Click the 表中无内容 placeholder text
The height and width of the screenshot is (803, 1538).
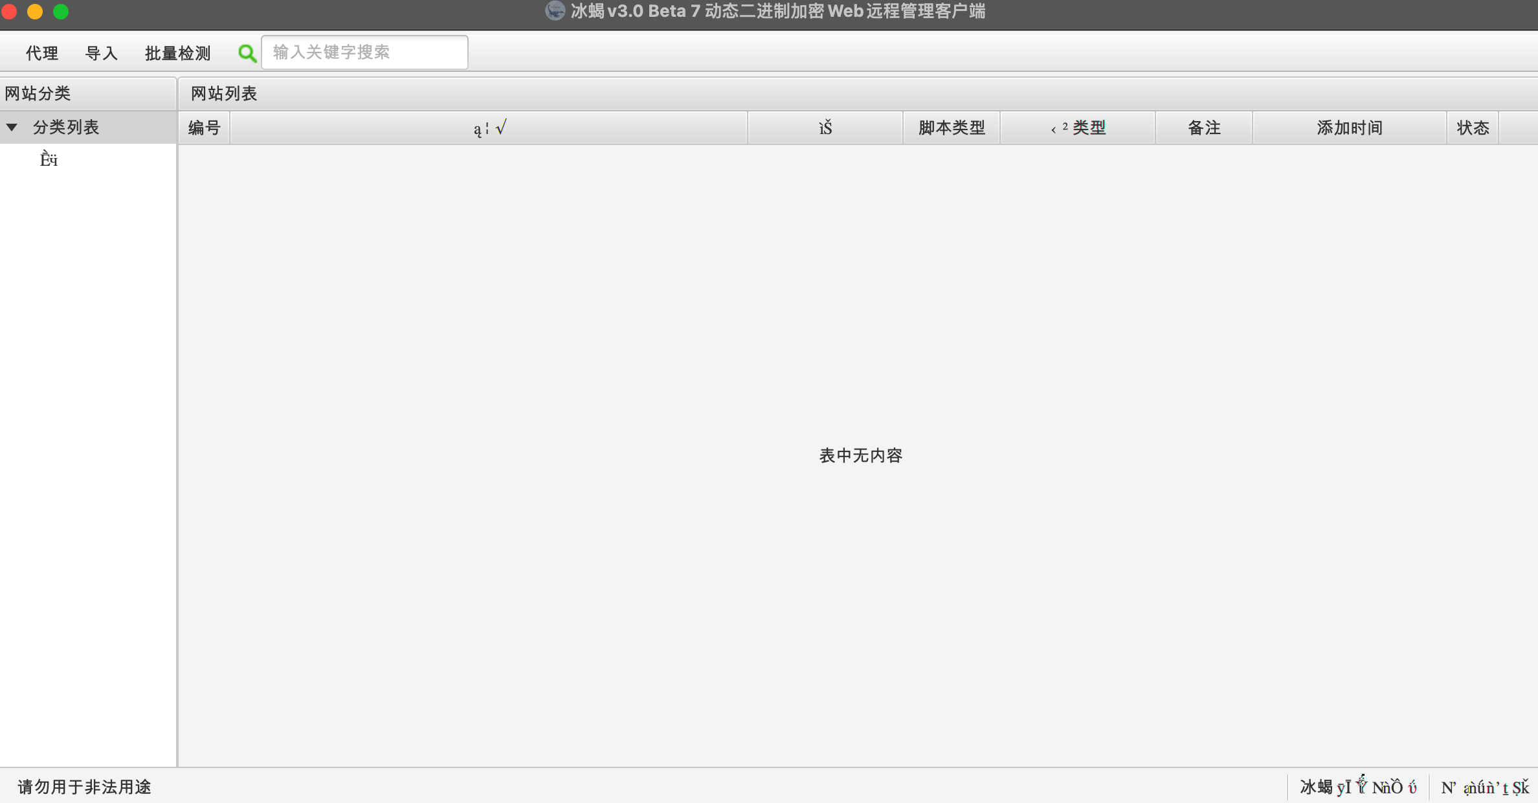click(x=861, y=455)
